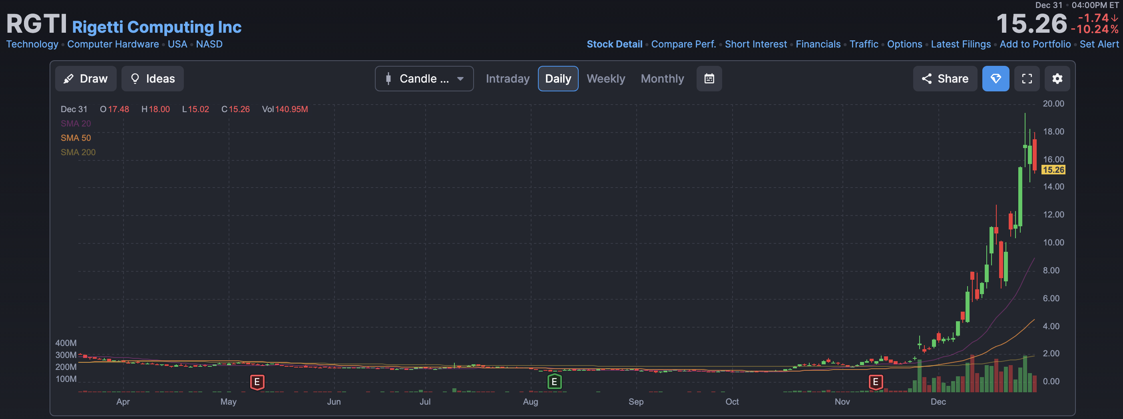Viewport: 1123px width, 419px height.
Task: Open the Financials page
Action: pos(818,44)
